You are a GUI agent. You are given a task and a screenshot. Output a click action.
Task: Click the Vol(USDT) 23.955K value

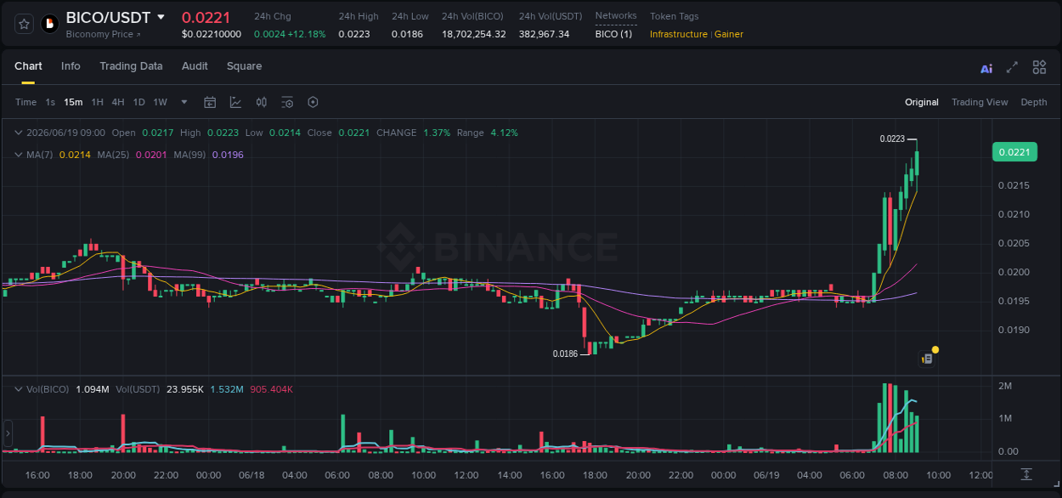(x=185, y=389)
